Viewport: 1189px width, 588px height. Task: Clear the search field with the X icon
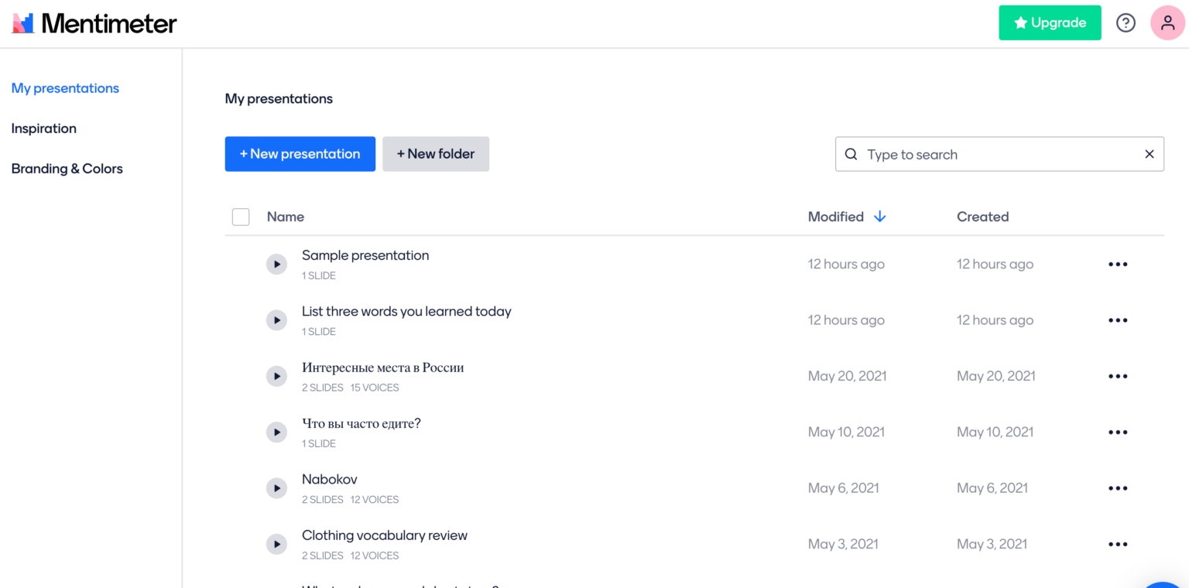[1150, 154]
